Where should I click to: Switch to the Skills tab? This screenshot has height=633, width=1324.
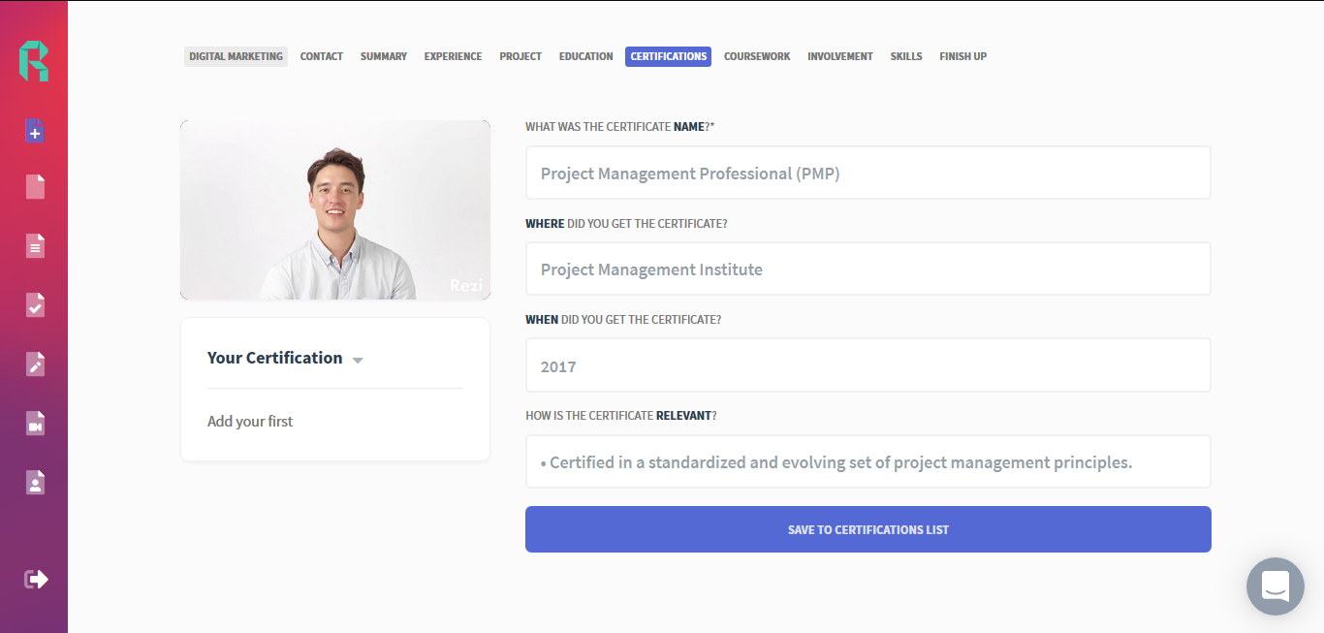click(x=906, y=56)
